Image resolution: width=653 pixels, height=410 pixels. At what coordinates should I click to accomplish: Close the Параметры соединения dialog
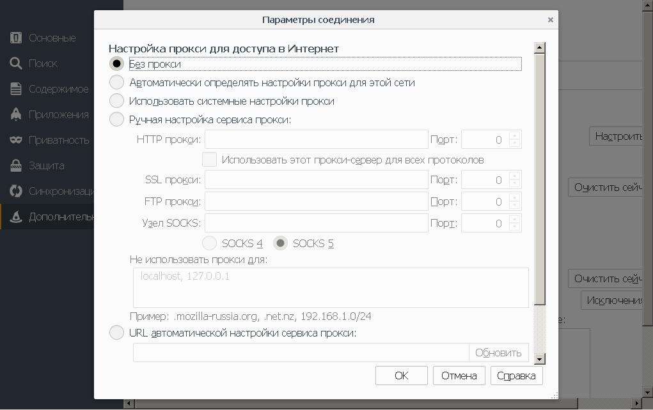550,20
